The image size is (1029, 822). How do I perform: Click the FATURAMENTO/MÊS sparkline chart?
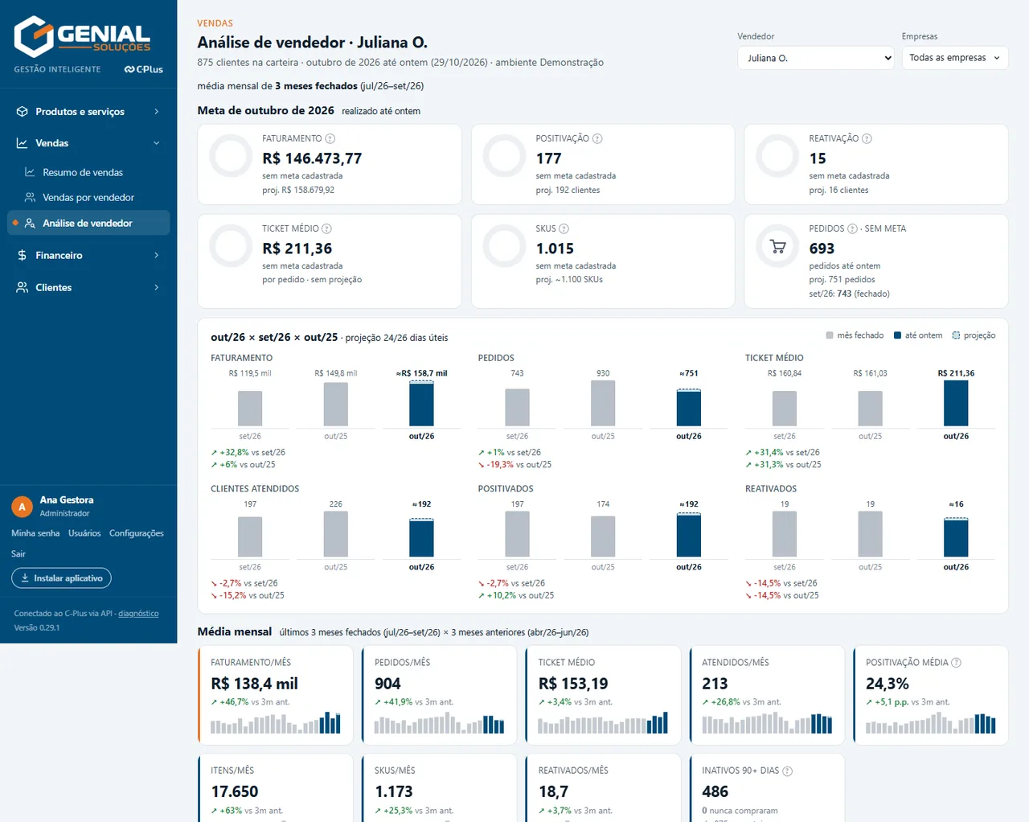[x=276, y=722]
